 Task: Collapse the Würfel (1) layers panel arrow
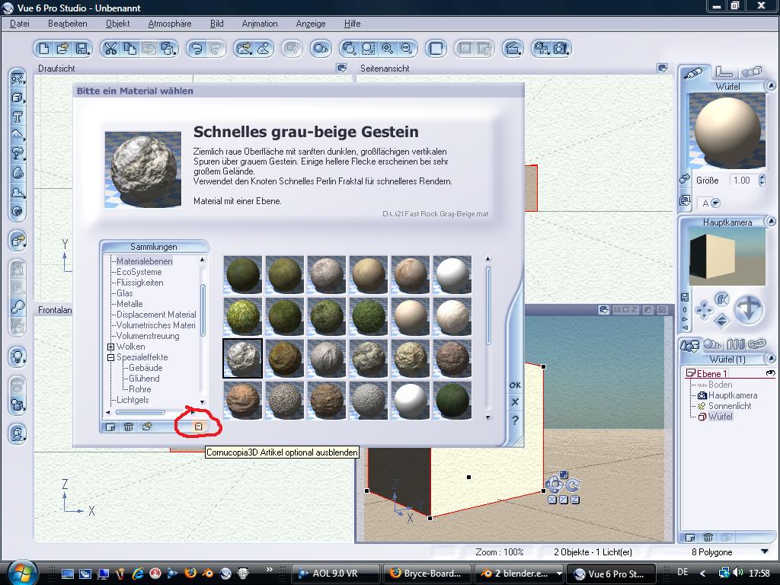click(x=771, y=359)
